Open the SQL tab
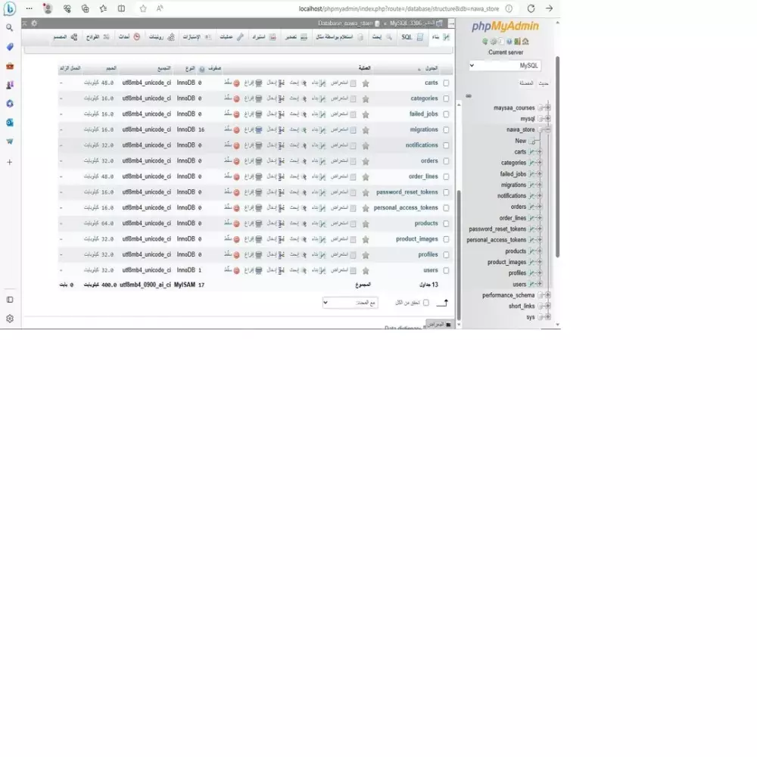The image size is (757, 757). point(413,37)
